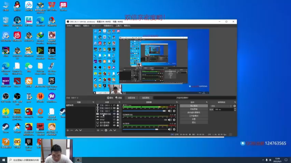291x163 pixels.
Task: Open WPS Office desktop shortcut
Action: click(x=52, y=7)
